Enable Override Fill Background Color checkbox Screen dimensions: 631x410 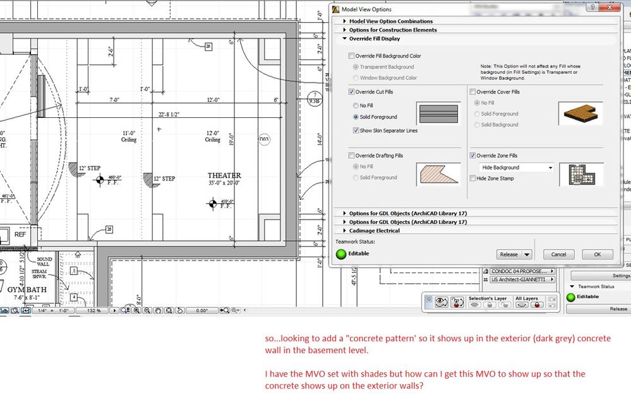point(351,56)
